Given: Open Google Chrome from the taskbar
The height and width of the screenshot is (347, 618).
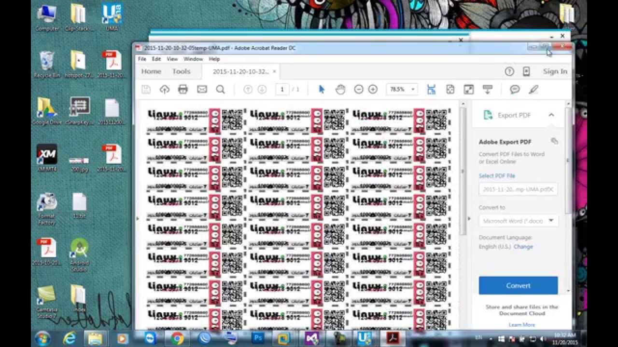Looking at the screenshot, I should 177,338.
